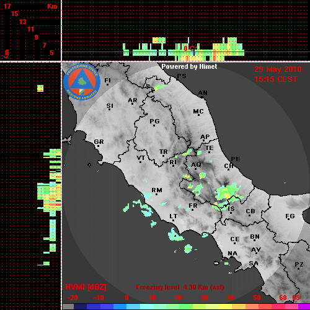This screenshot has width=310, height=310.
Task: Pick the 40 dBZ yellow color swatch
Action: (x=225, y=307)
